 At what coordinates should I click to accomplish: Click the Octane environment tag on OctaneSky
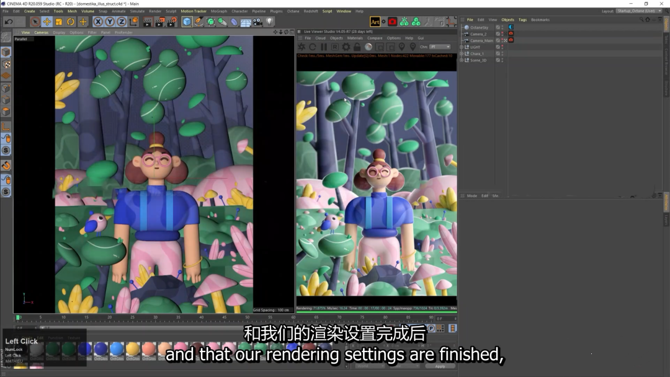click(x=511, y=27)
